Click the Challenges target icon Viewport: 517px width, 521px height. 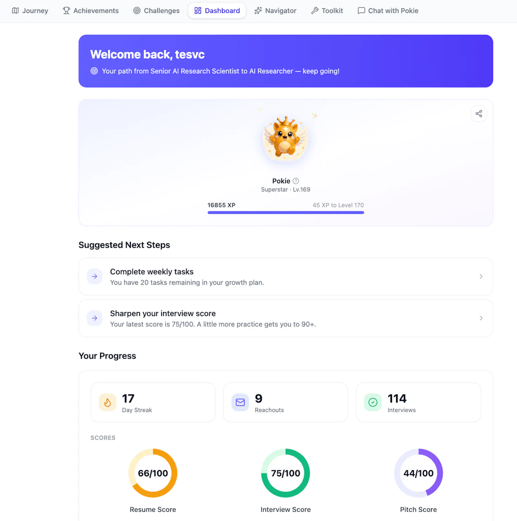tap(137, 11)
